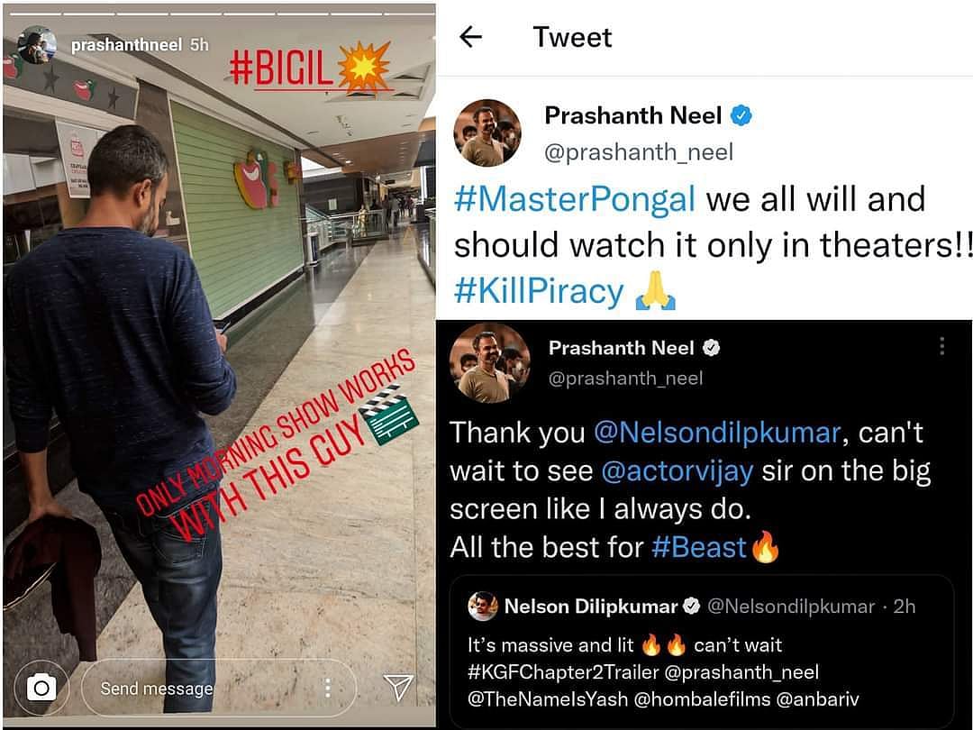This screenshot has height=730, width=973.
Task: Open Nelson Dilipkumar's quoted tweet avatar
Action: pos(483,607)
